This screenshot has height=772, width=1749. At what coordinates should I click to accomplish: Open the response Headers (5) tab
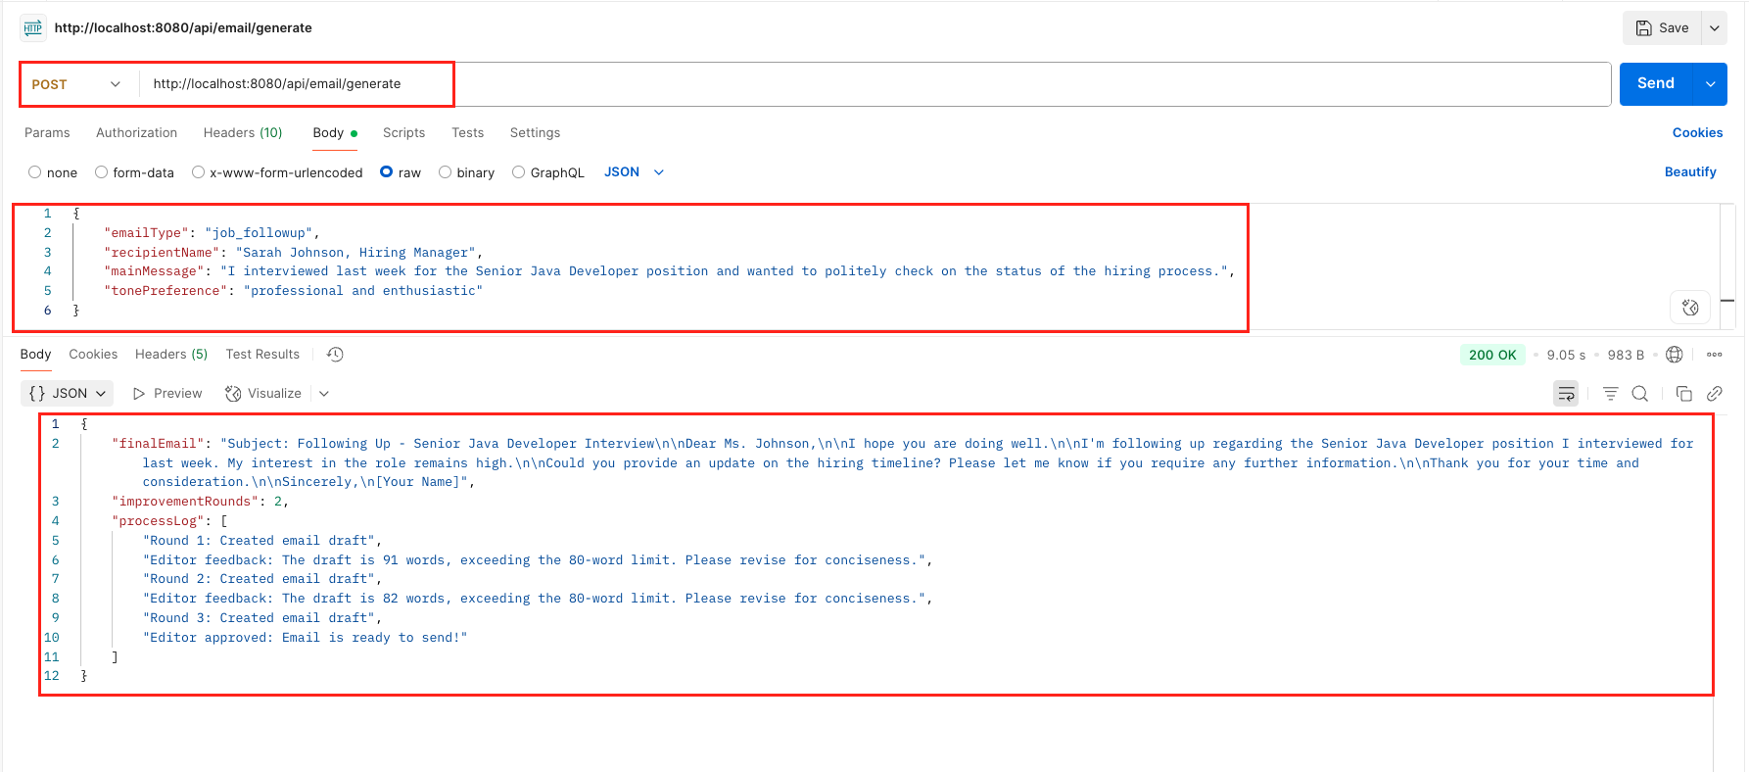coord(171,355)
